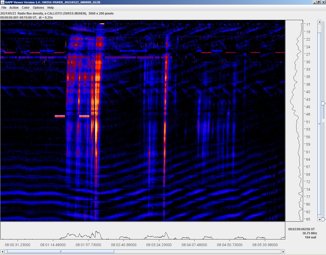Click the 36.75 MHz frequency readout
The width and height of the screenshot is (326, 255).
(x=310, y=233)
